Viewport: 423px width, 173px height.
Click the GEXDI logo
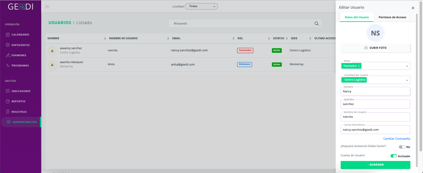(20, 6)
